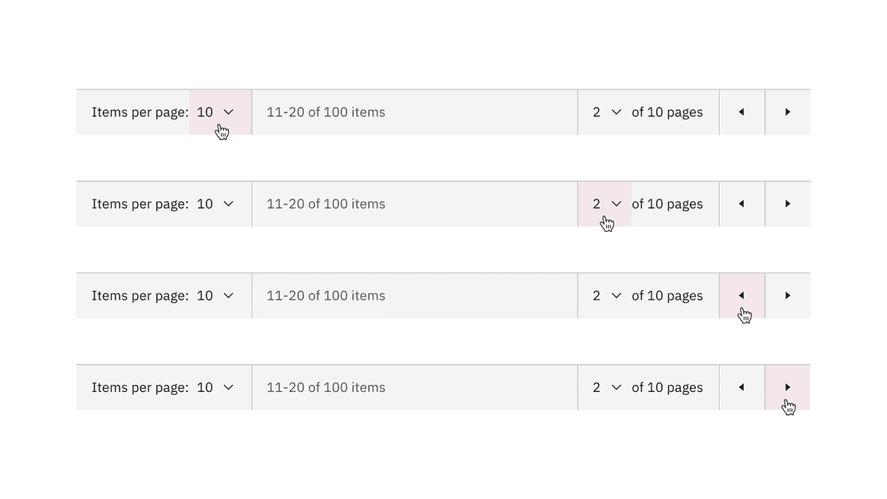Image resolution: width=887 pixels, height=499 pixels.
Task: Click the value 10 next to items per page in the bottom bar
Action: 205,387
